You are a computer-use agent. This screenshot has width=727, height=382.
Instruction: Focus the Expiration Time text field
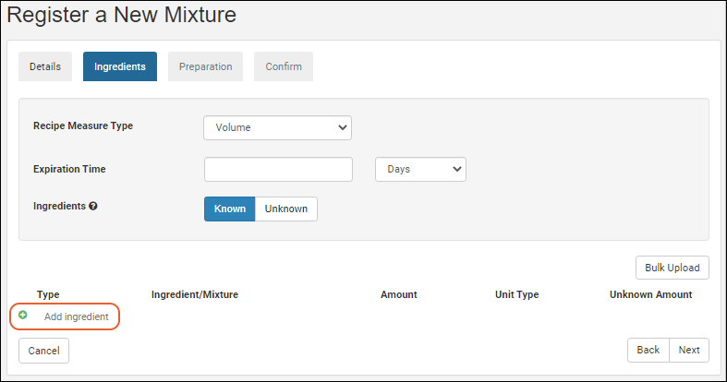point(278,170)
